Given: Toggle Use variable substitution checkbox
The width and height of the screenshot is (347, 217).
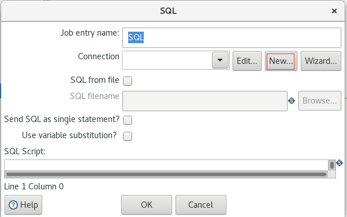Looking at the screenshot, I should pos(128,136).
